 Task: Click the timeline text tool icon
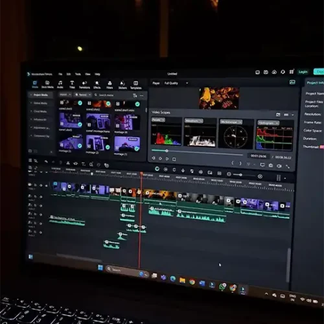click(84, 164)
